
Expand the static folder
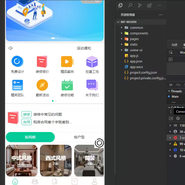pyautogui.click(x=122, y=45)
